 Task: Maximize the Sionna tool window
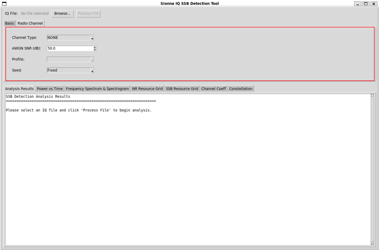pos(366,3)
